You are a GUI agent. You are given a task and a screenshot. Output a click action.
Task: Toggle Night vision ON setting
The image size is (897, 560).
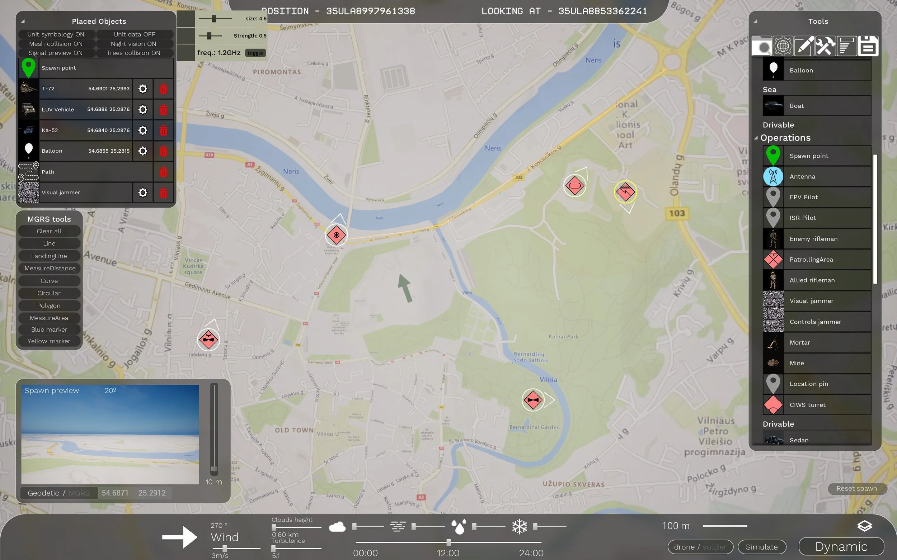point(133,44)
